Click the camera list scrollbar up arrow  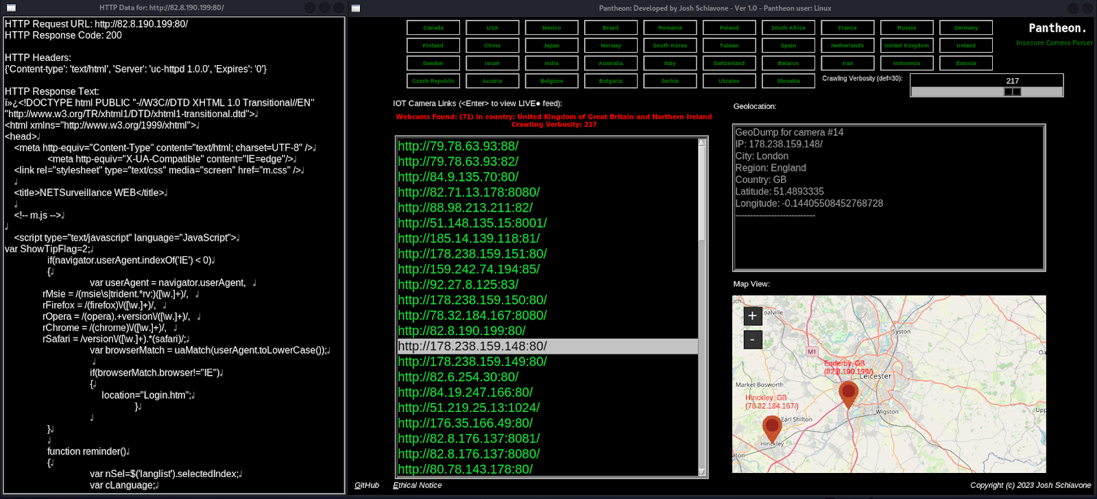pos(701,143)
